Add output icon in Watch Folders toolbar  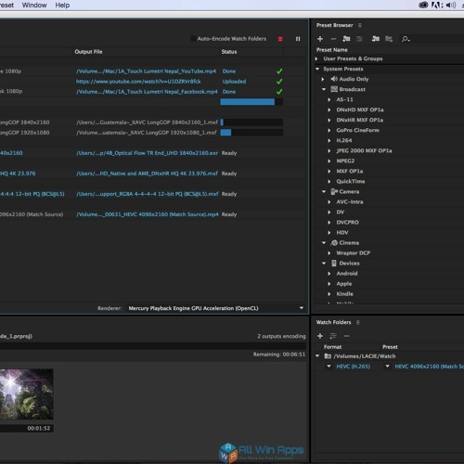(333, 336)
